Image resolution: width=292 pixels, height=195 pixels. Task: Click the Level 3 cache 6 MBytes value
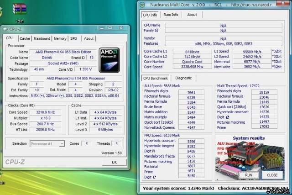[105, 130]
